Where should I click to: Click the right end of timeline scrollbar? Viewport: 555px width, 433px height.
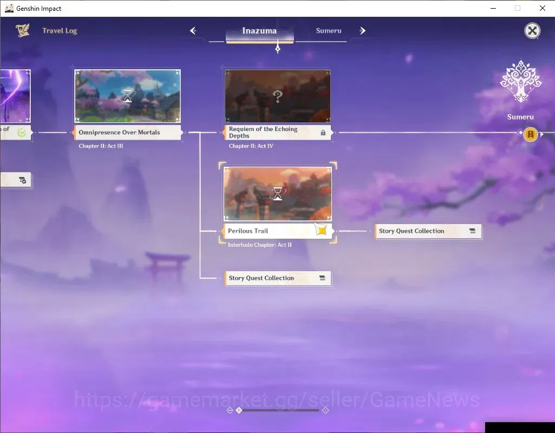pyautogui.click(x=325, y=410)
